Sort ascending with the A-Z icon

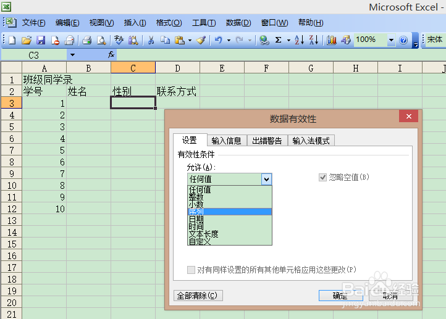300,40
